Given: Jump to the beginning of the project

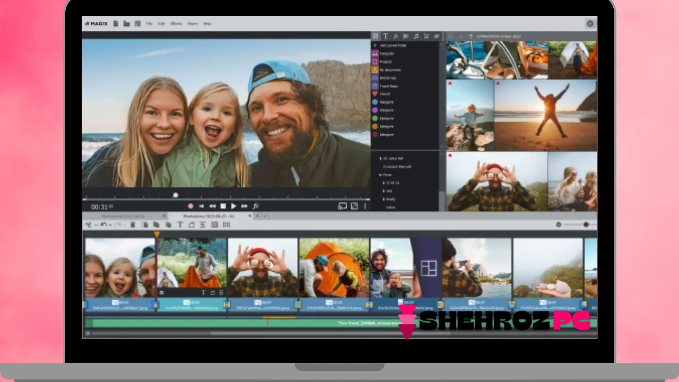Looking at the screenshot, I should [201, 206].
